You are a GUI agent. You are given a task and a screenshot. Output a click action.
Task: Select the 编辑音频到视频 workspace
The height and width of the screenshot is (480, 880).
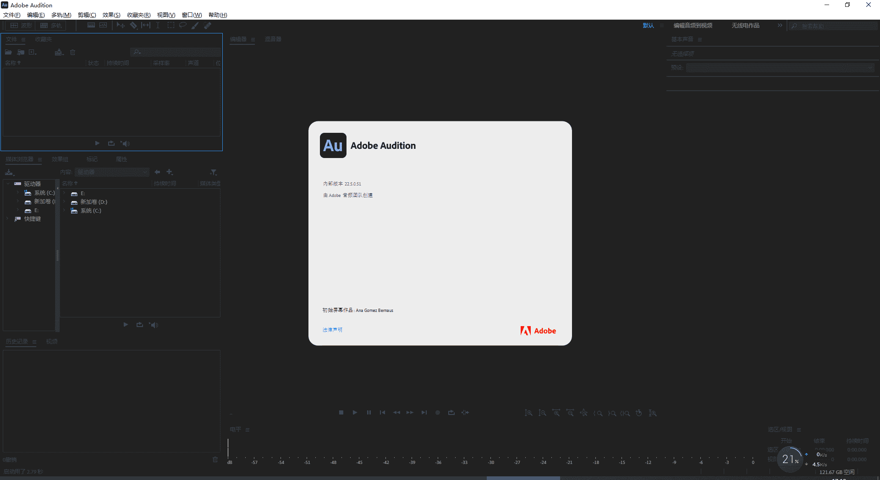pyautogui.click(x=693, y=26)
